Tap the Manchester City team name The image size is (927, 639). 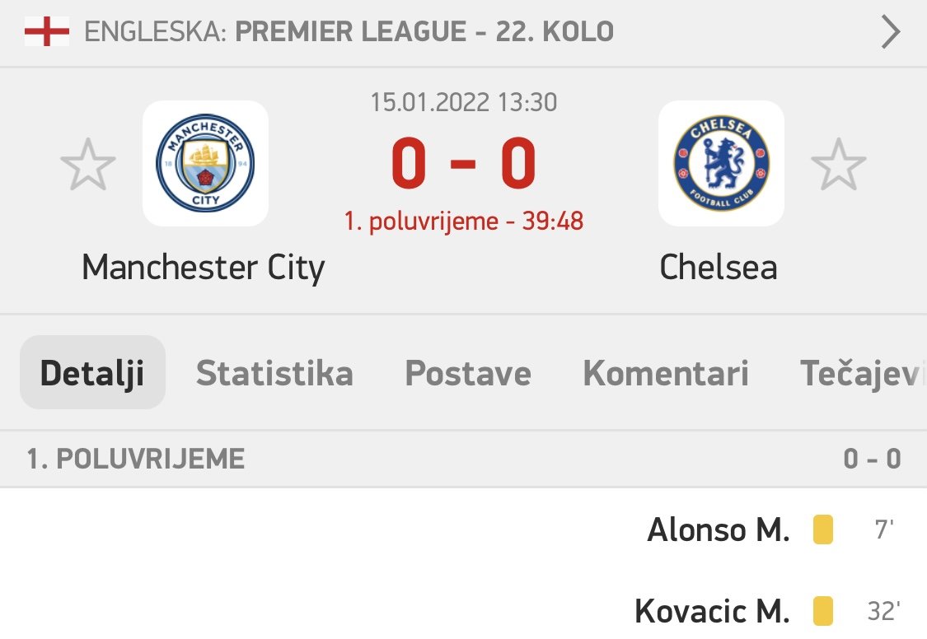coord(204,267)
